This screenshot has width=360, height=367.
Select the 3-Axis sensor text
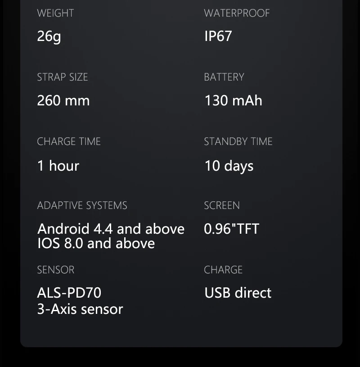tap(80, 309)
